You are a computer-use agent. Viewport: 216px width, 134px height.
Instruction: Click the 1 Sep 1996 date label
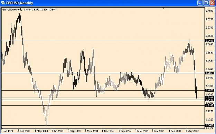(x=125, y=131)
